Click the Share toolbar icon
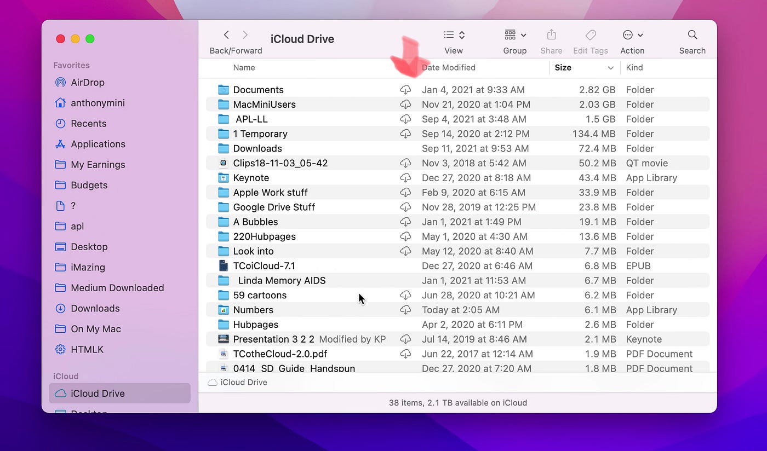 (551, 35)
